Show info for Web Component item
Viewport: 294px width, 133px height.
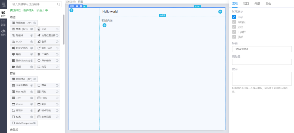(35, 123)
